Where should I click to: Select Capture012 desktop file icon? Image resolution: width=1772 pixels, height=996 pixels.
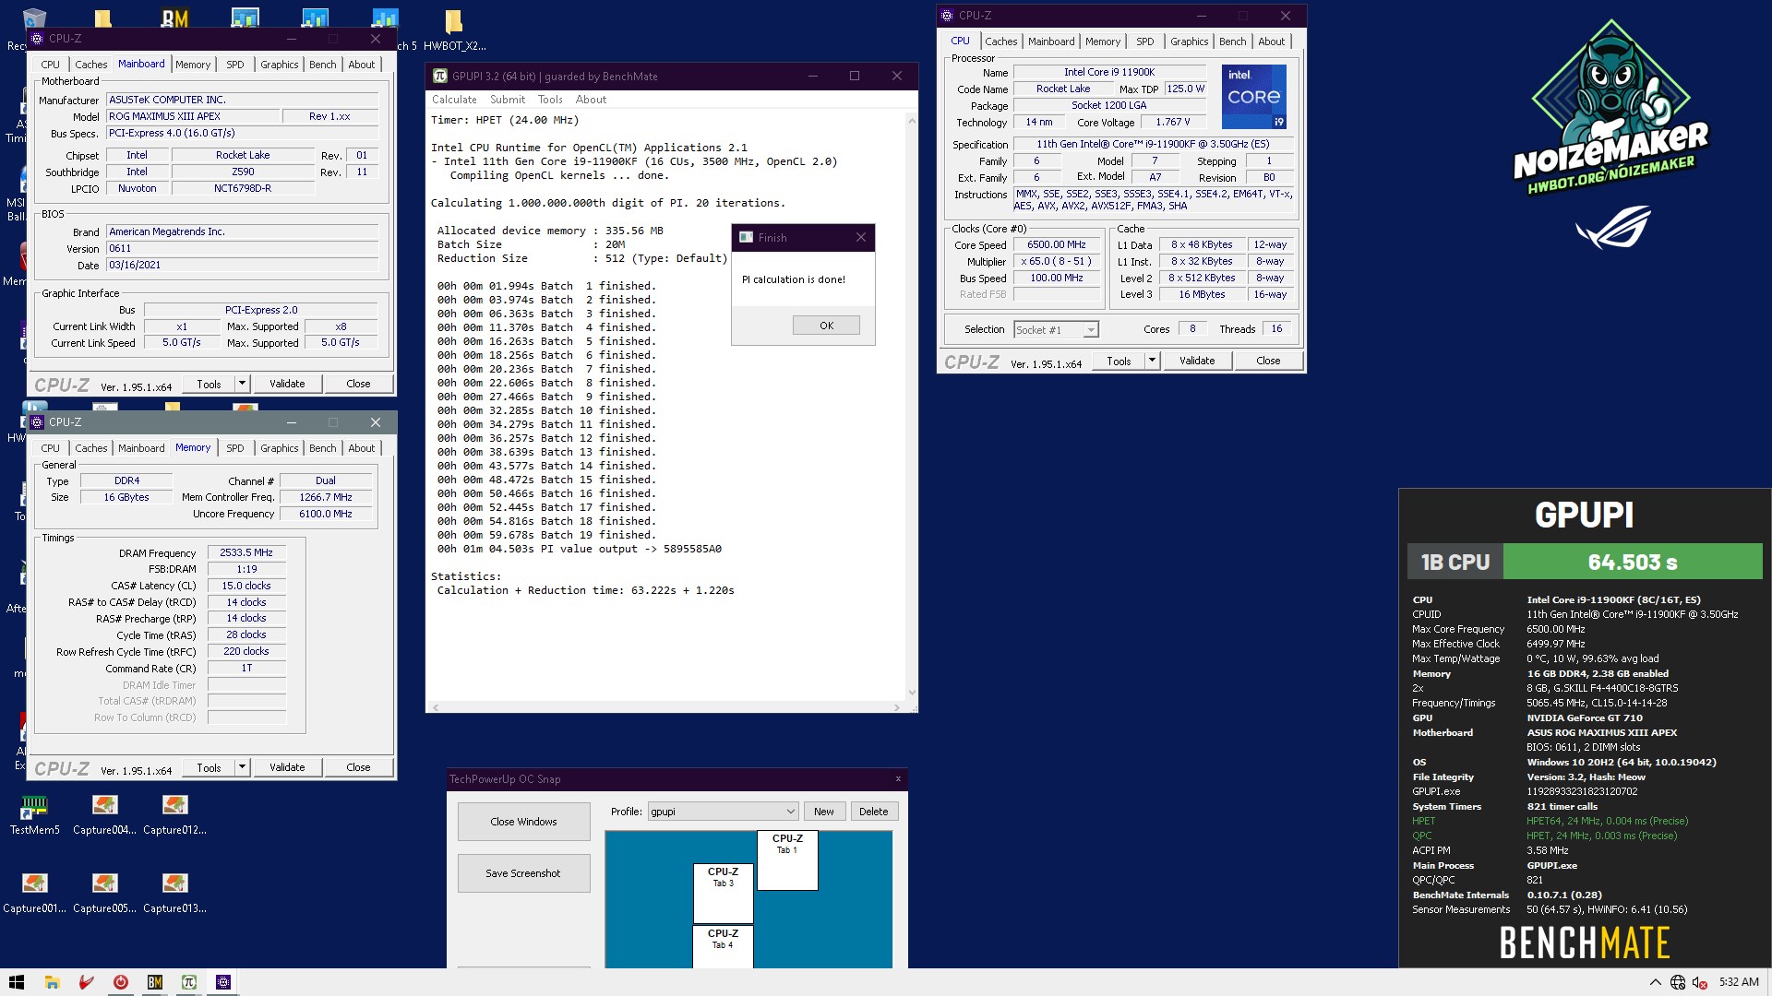[174, 815]
